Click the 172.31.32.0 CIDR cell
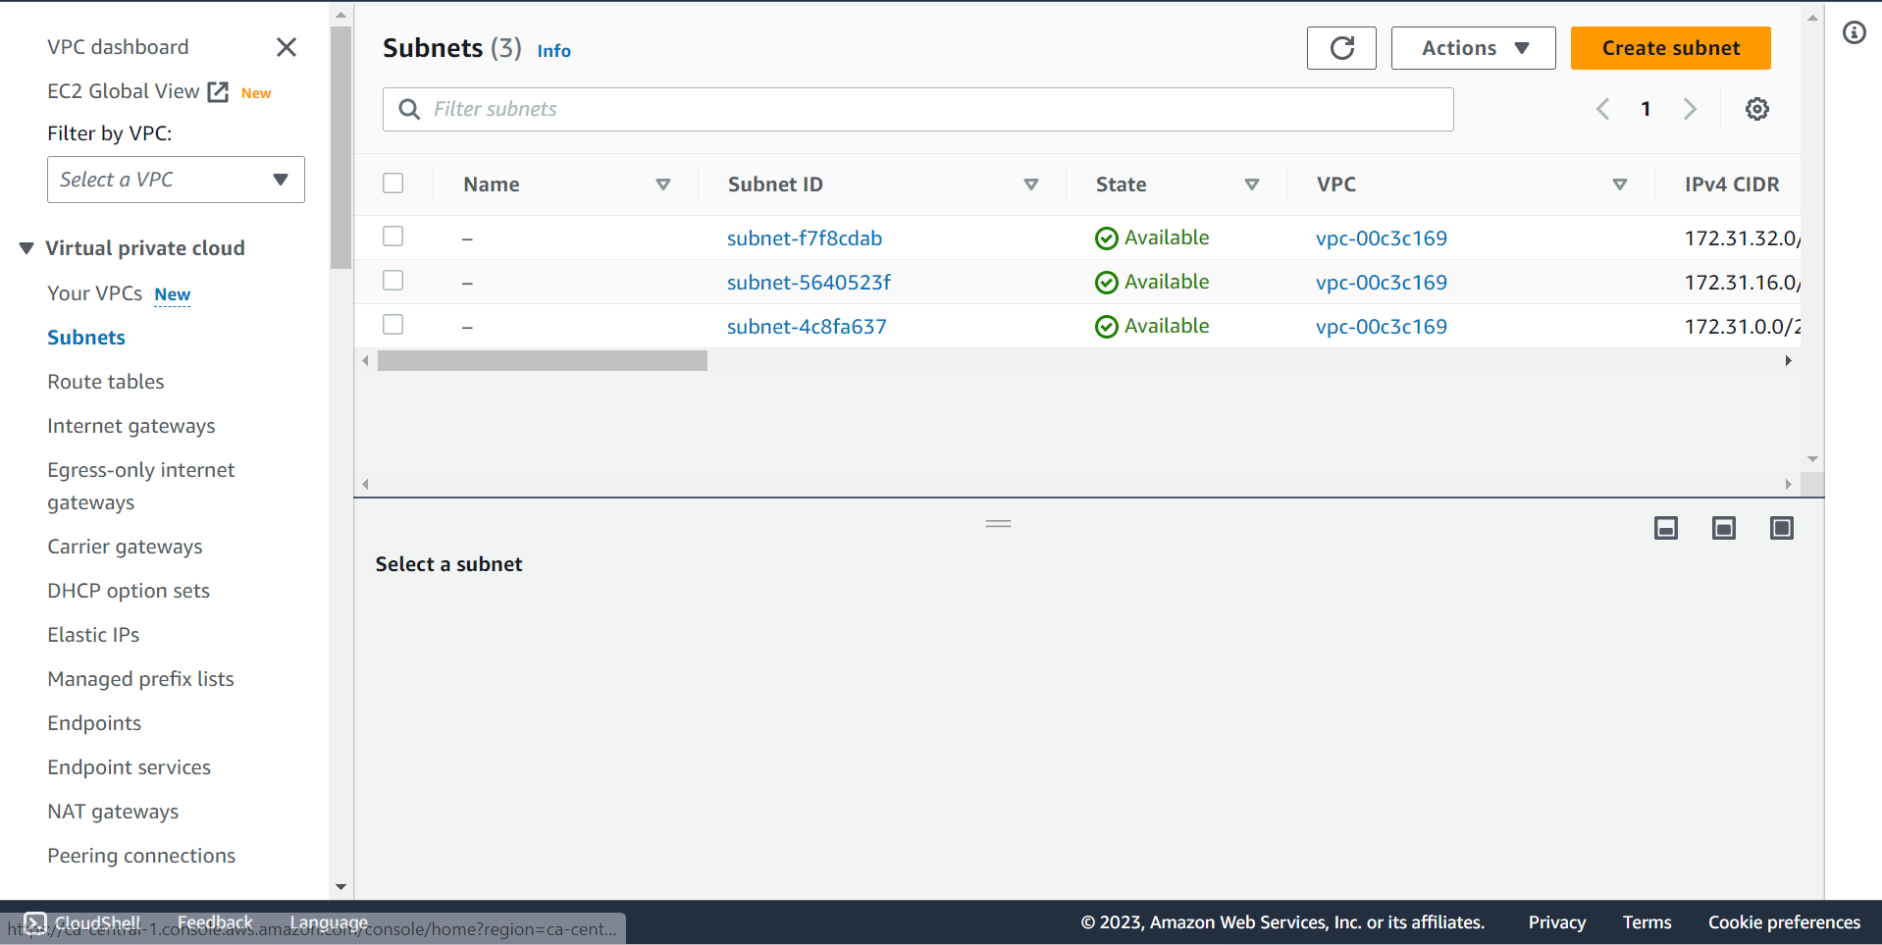Image resolution: width=1882 pixels, height=945 pixels. pos(1742,238)
